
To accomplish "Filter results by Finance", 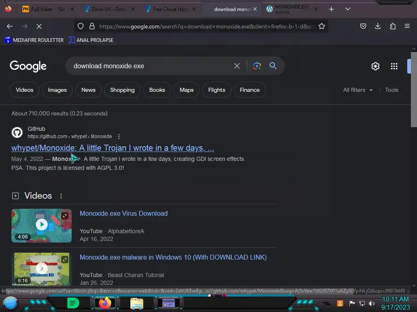I will point(250,90).
